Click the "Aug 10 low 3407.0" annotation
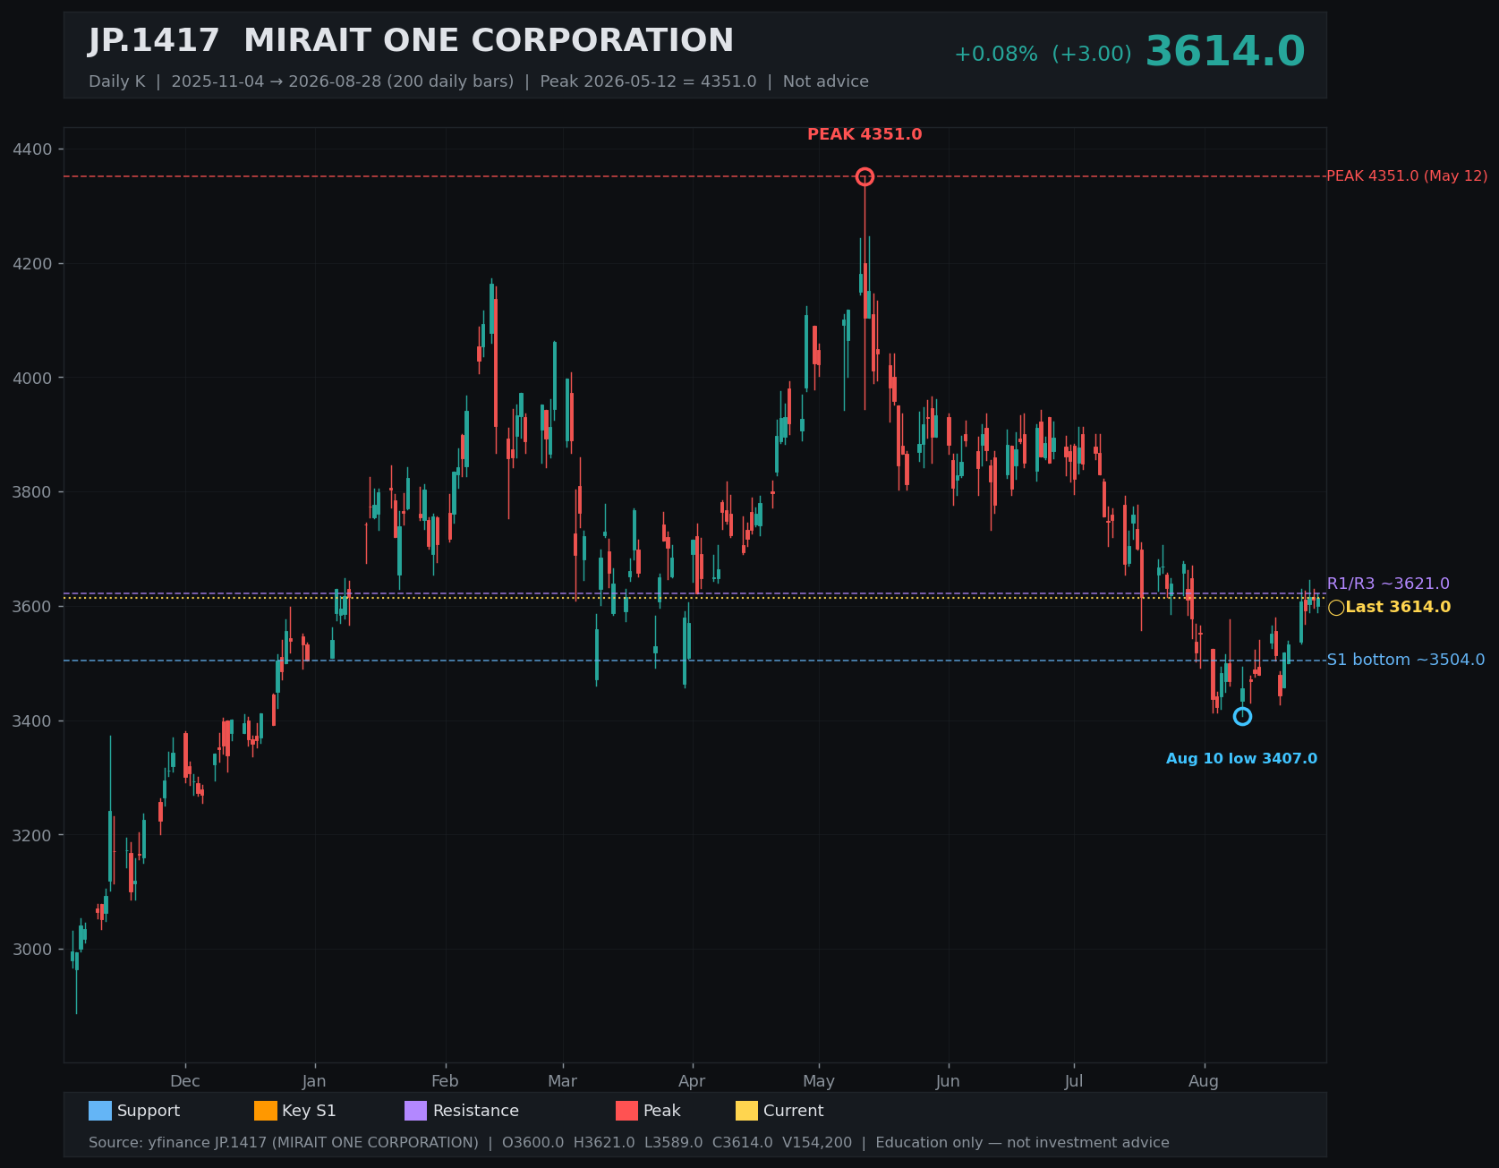Screen dimensions: 1499x1168 [x=1241, y=759]
